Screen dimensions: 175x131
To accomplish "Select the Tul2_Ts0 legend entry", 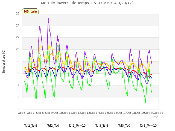I will coord(50,126).
